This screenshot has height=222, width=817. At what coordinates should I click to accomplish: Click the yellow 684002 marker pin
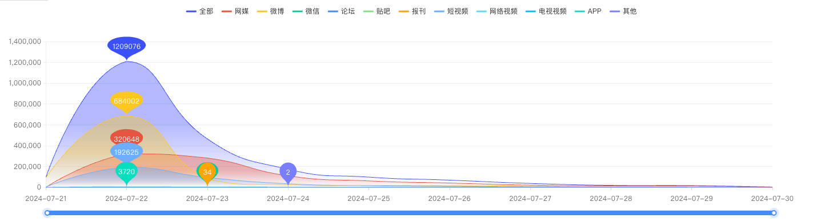coord(126,102)
